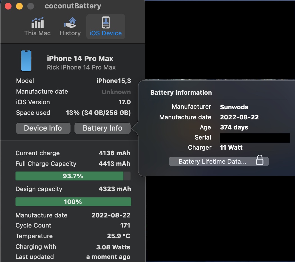Click the coconutBattery window title
This screenshot has width=295, height=262.
[73, 6]
